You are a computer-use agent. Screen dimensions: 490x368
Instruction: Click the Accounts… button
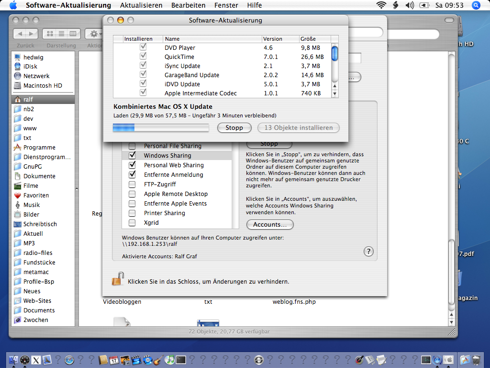pos(270,225)
